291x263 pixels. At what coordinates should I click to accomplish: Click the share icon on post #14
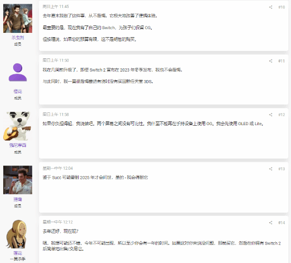pyautogui.click(x=270, y=223)
